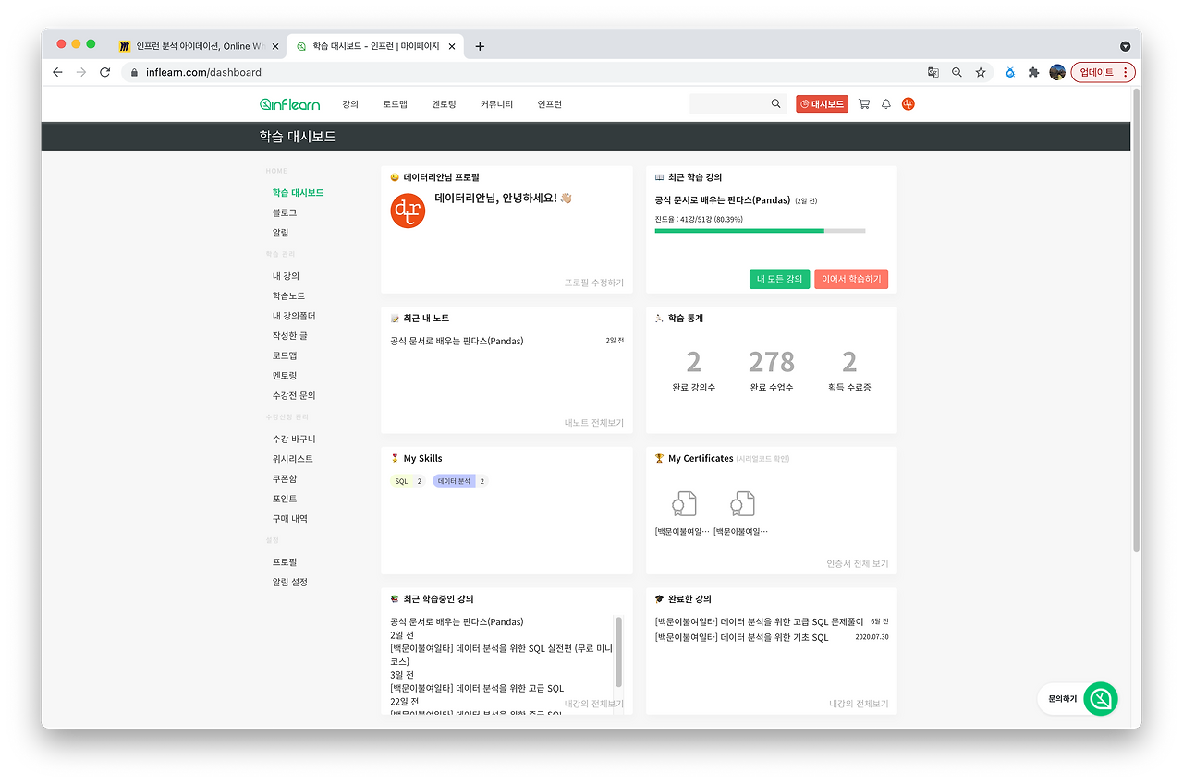Open 고급 SQL 문제풀이 completed course
This screenshot has height=783, width=1183.
tap(759, 621)
